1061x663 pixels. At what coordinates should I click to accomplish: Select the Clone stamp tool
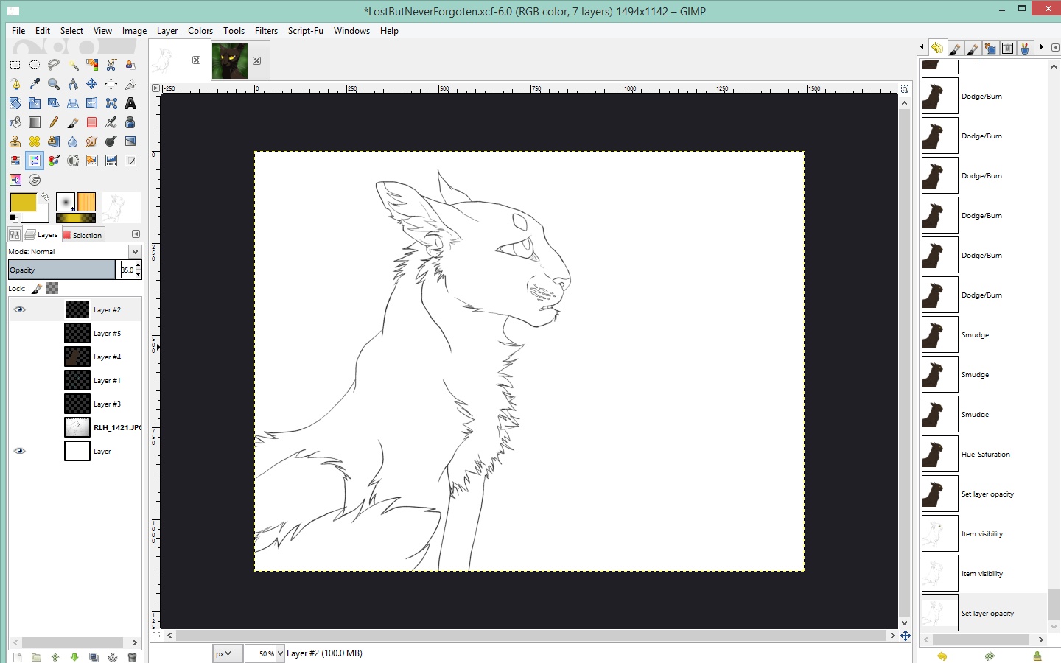[x=15, y=141]
